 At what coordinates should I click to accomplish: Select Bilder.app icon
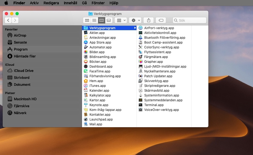tap(86, 52)
